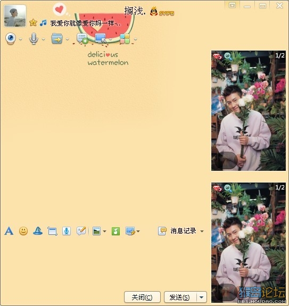
Task: Expand the 消息记录 dropdown arrow
Action: 202,231
